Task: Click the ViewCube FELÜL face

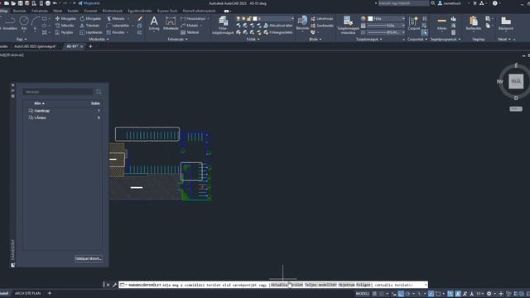Action: [516, 81]
